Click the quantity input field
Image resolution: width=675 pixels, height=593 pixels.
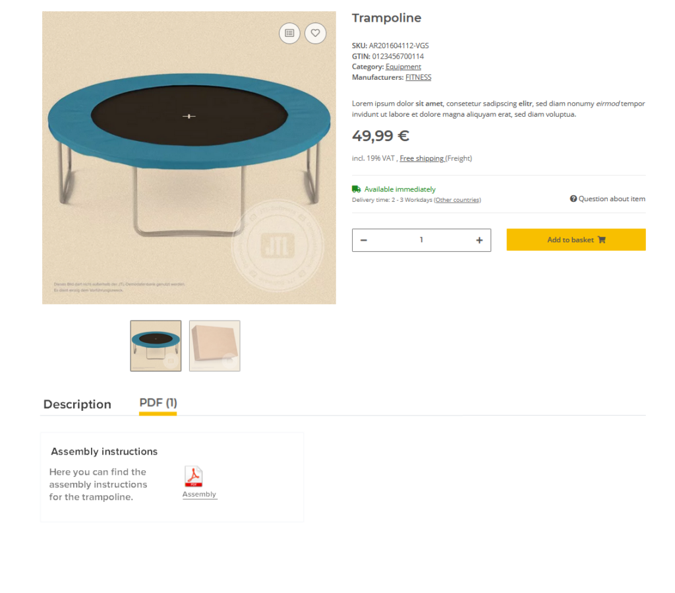(x=421, y=240)
